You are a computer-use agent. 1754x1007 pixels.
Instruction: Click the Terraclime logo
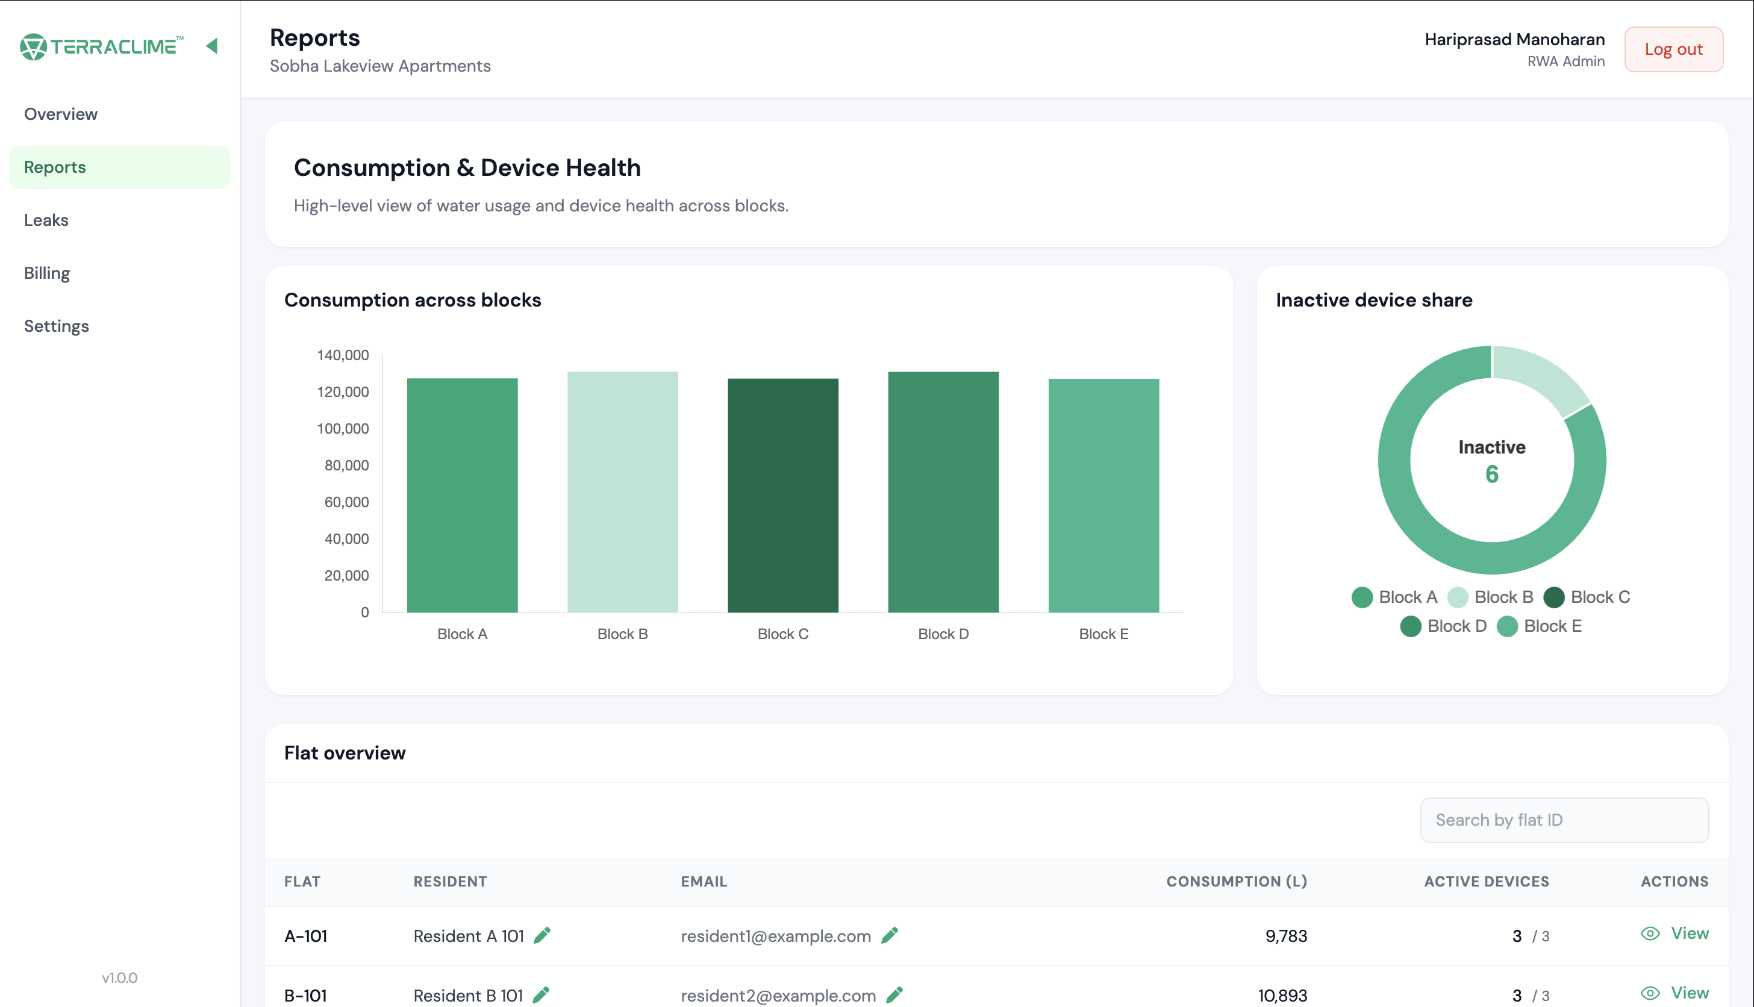[x=101, y=46]
